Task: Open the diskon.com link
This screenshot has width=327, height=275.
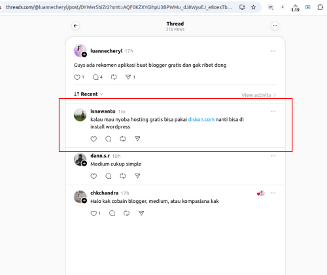Action: (x=201, y=120)
